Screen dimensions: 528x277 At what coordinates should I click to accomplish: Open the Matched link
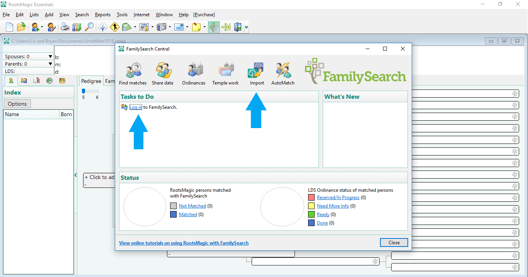point(188,215)
